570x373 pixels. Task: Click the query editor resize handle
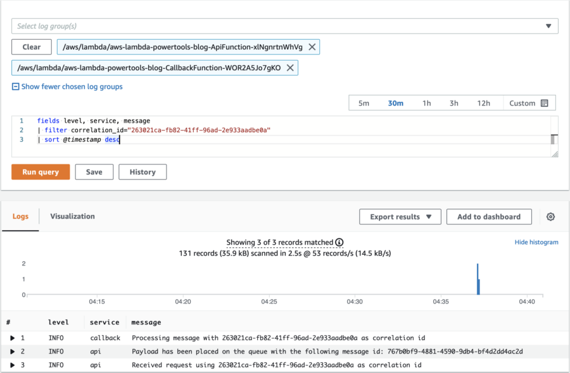555,154
